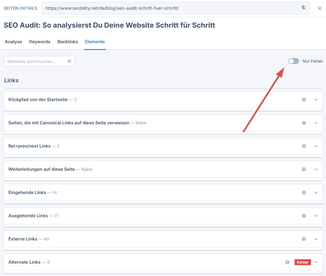Click the red Fehler badge
326x276 pixels.
point(303,262)
